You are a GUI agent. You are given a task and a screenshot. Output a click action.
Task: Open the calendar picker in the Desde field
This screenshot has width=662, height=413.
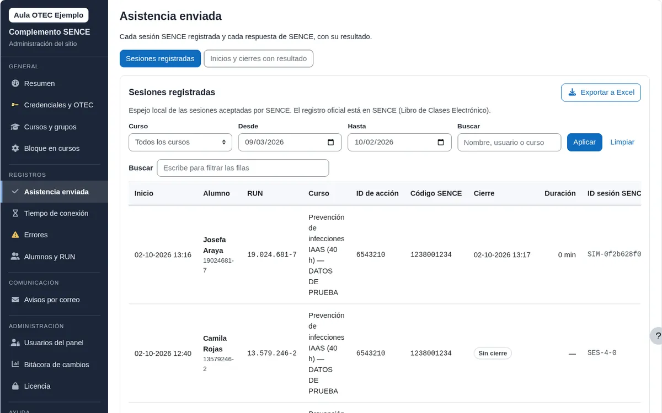pos(331,142)
